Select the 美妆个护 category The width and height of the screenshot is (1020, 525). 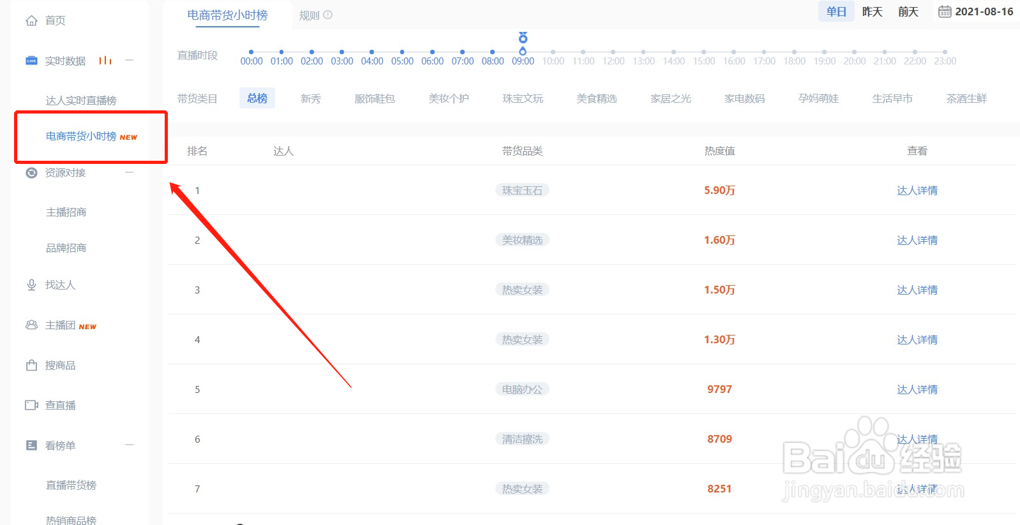pyautogui.click(x=449, y=98)
